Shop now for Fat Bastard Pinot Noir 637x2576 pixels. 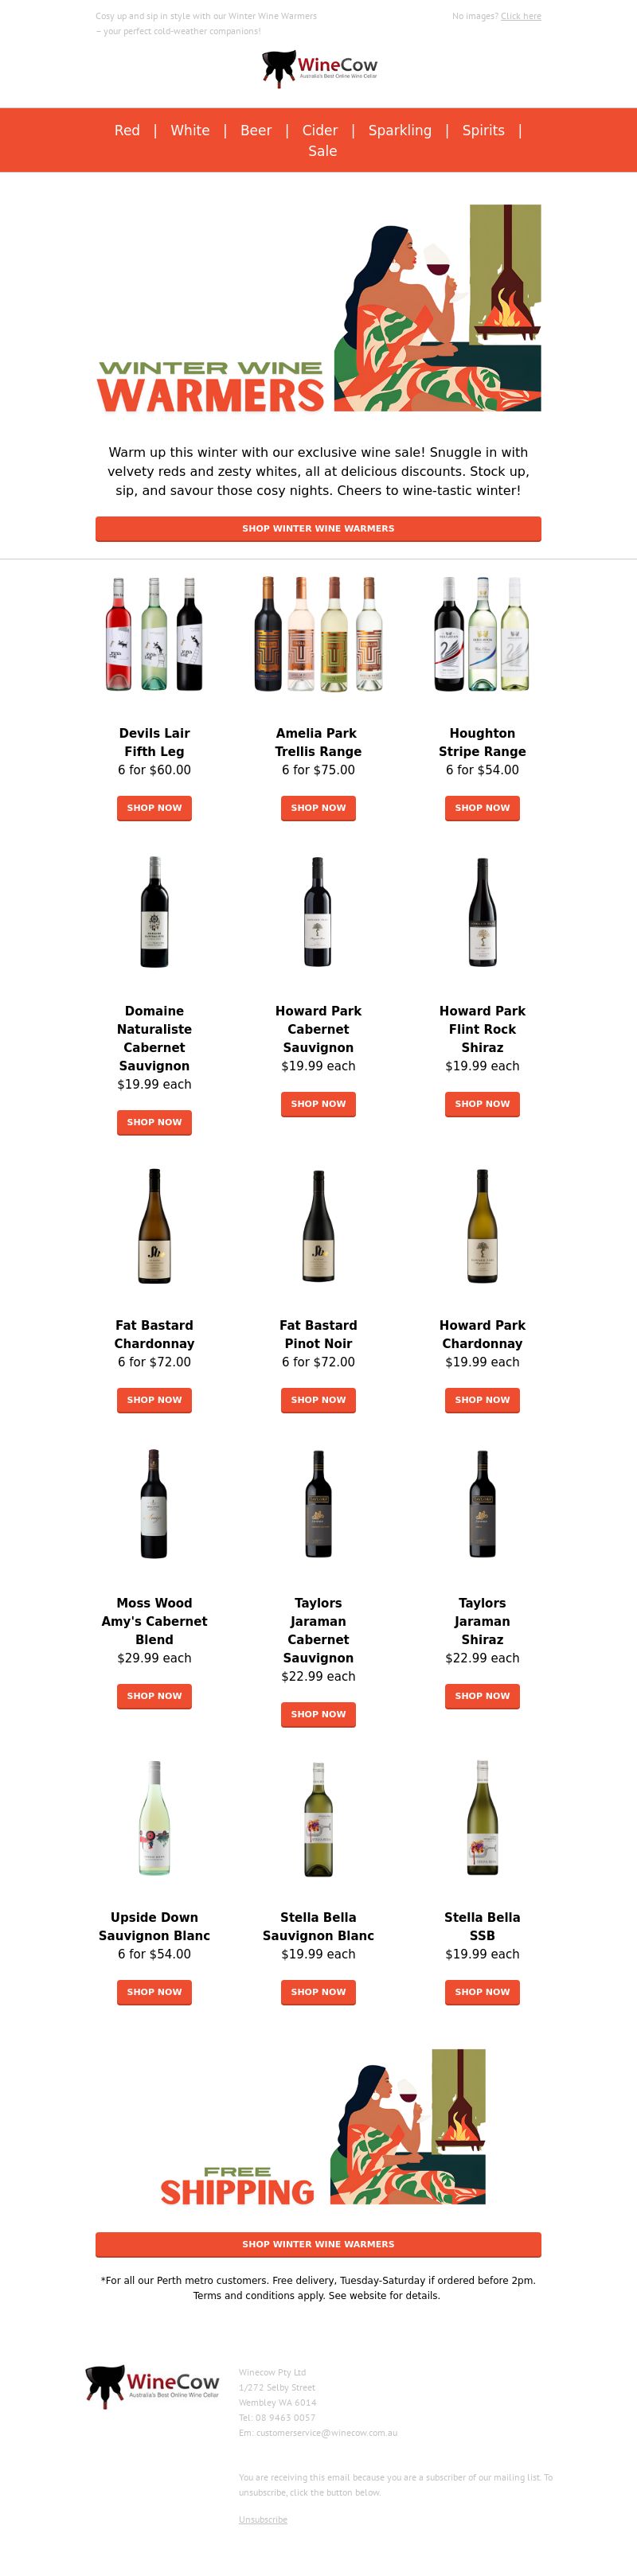tap(318, 1400)
